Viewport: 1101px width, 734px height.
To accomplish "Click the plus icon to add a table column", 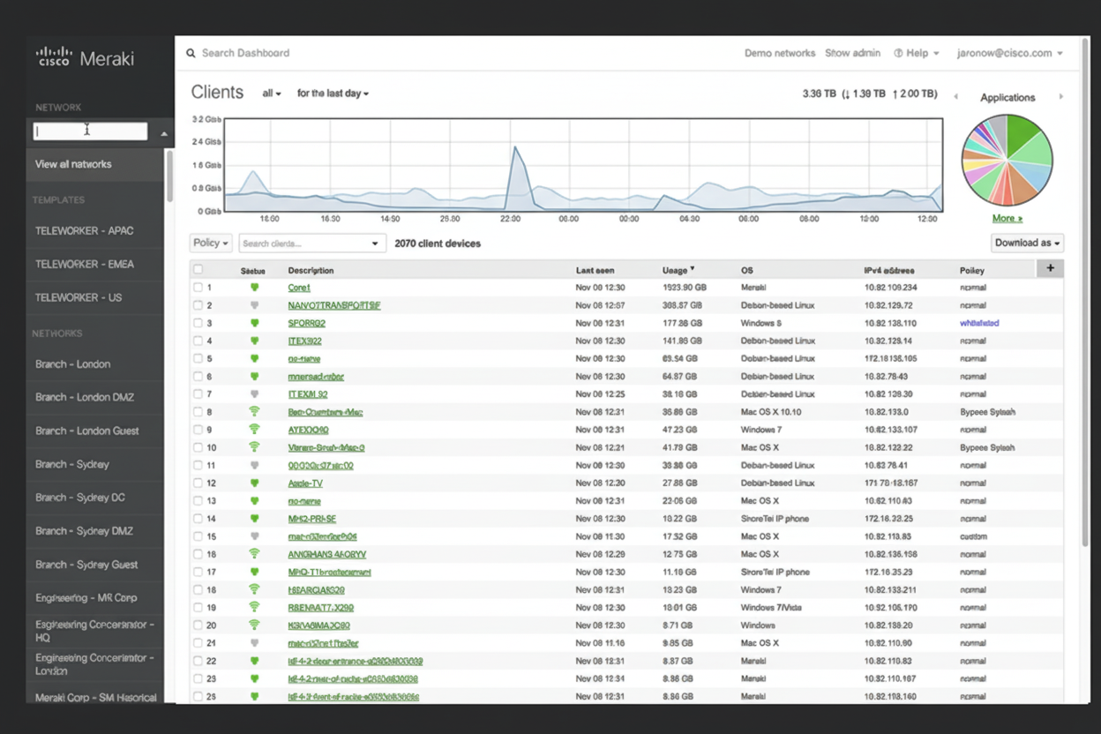I will 1050,268.
